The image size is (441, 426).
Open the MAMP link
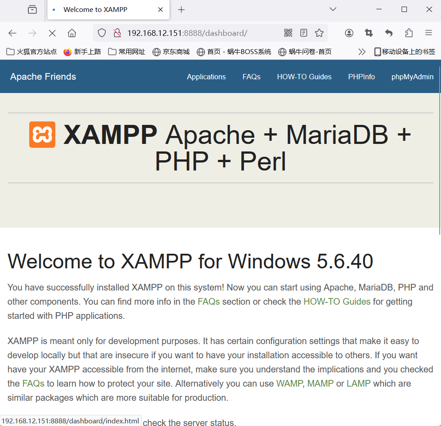[320, 383]
